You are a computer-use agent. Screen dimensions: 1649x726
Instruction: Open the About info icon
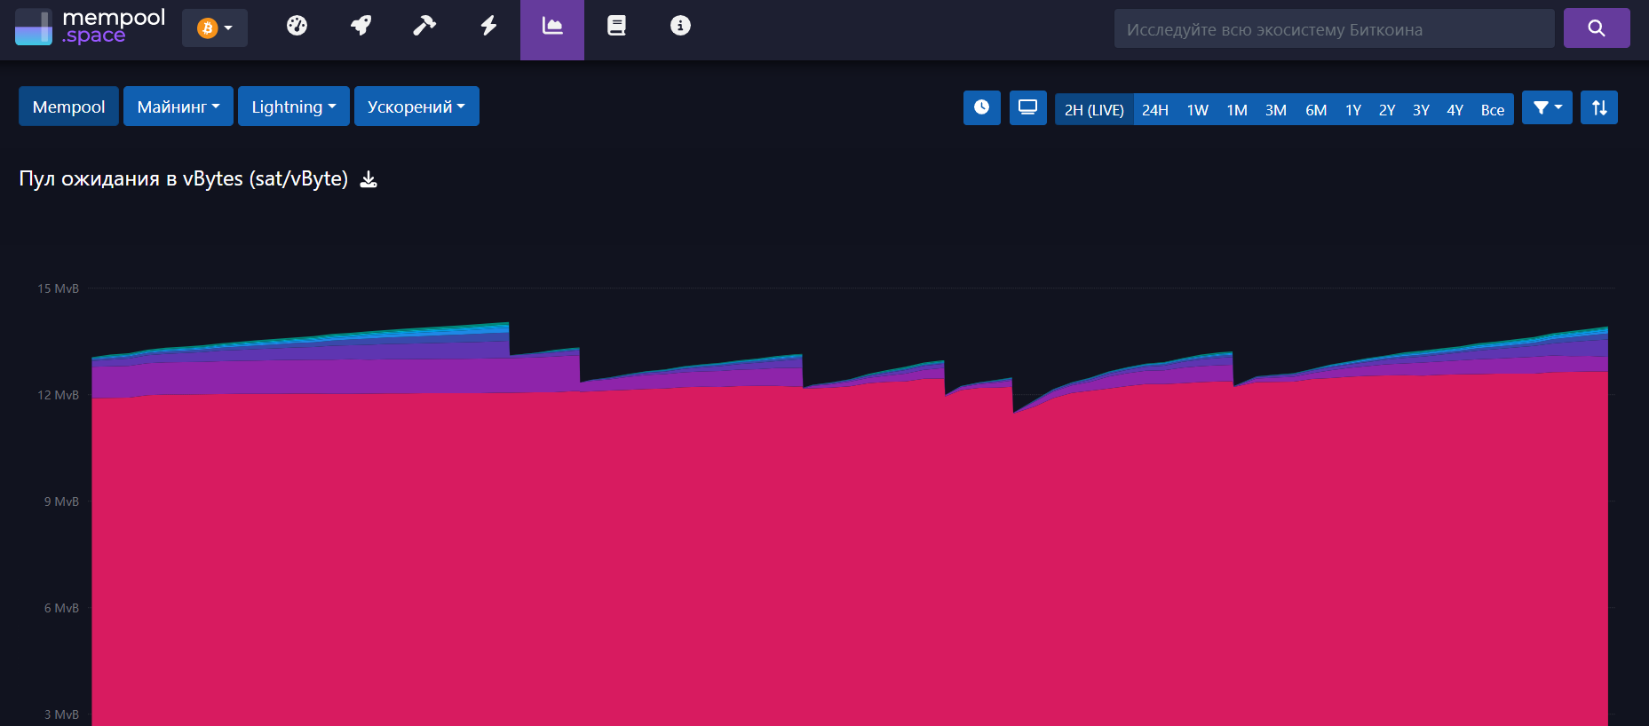(680, 27)
